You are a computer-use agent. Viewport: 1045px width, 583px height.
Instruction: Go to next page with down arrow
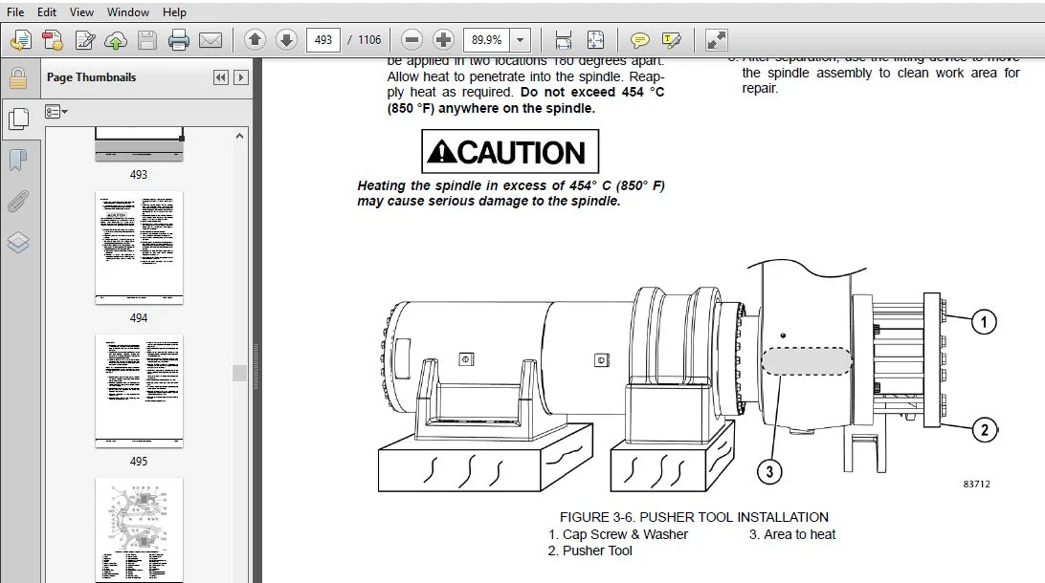point(286,40)
